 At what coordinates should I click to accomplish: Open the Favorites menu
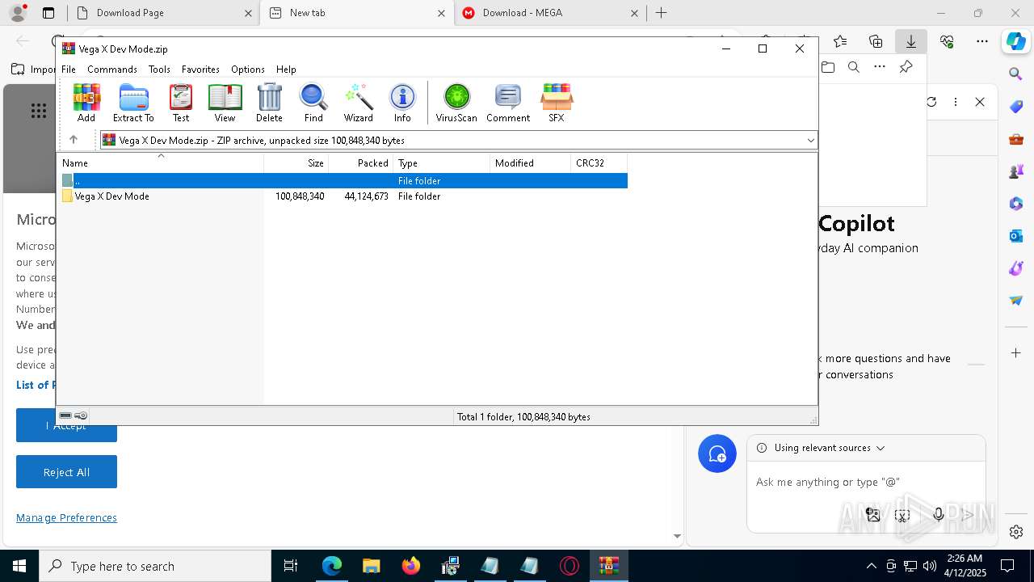(x=200, y=70)
